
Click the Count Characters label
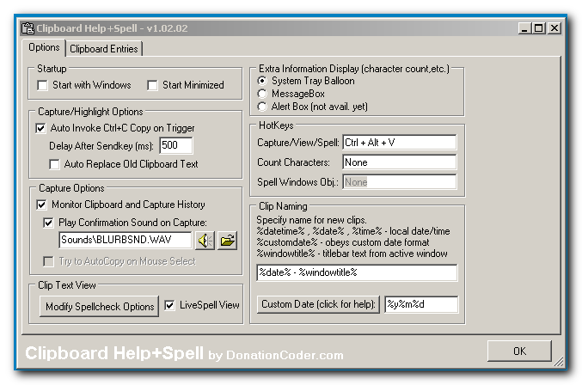(293, 162)
